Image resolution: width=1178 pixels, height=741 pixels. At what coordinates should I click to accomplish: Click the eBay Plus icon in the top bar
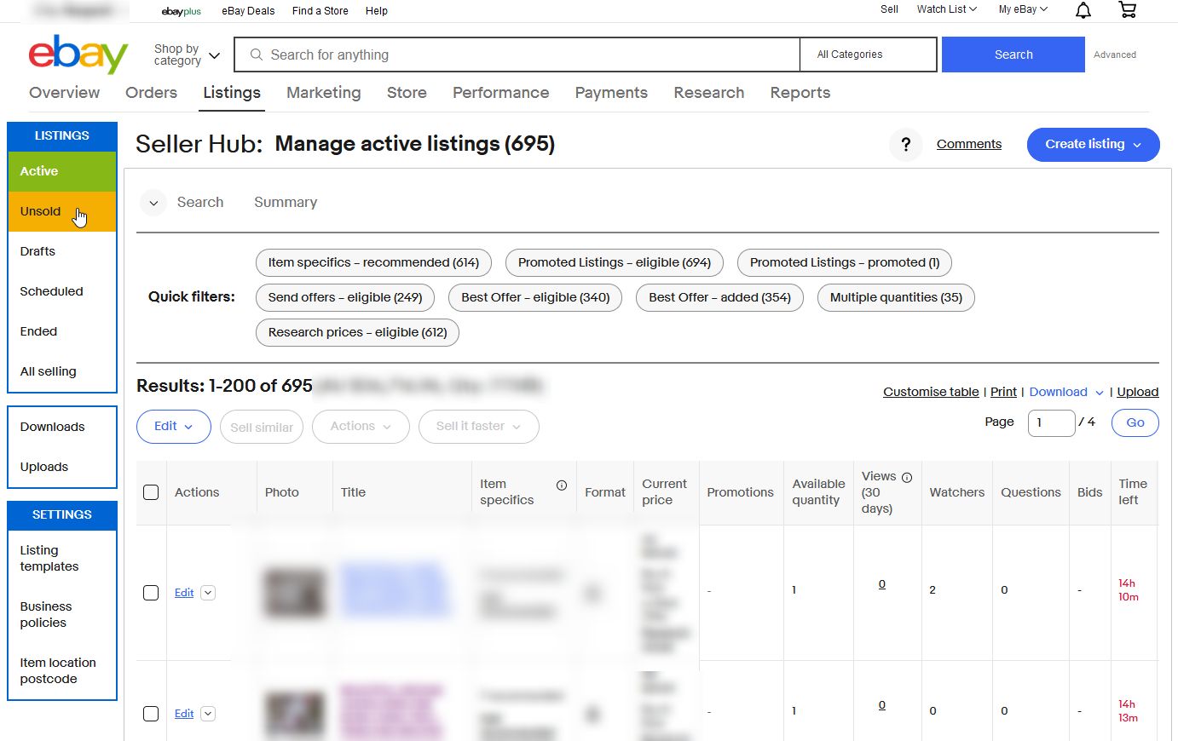click(182, 11)
